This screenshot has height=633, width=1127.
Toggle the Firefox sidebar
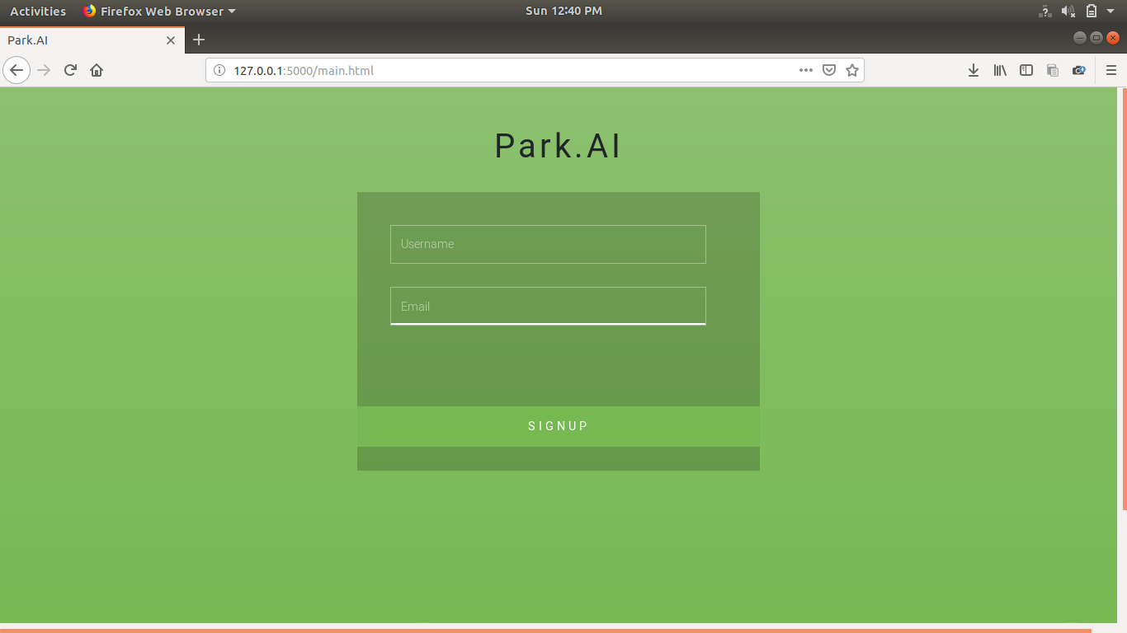click(x=1026, y=70)
